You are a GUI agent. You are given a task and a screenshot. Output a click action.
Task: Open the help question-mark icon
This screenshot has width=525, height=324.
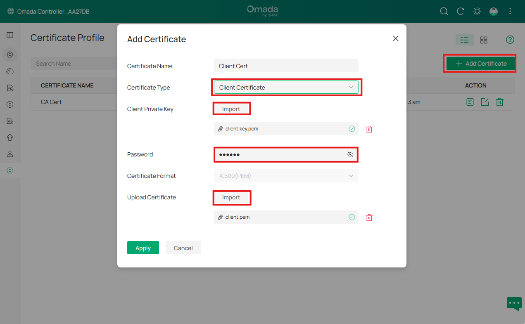(x=510, y=40)
